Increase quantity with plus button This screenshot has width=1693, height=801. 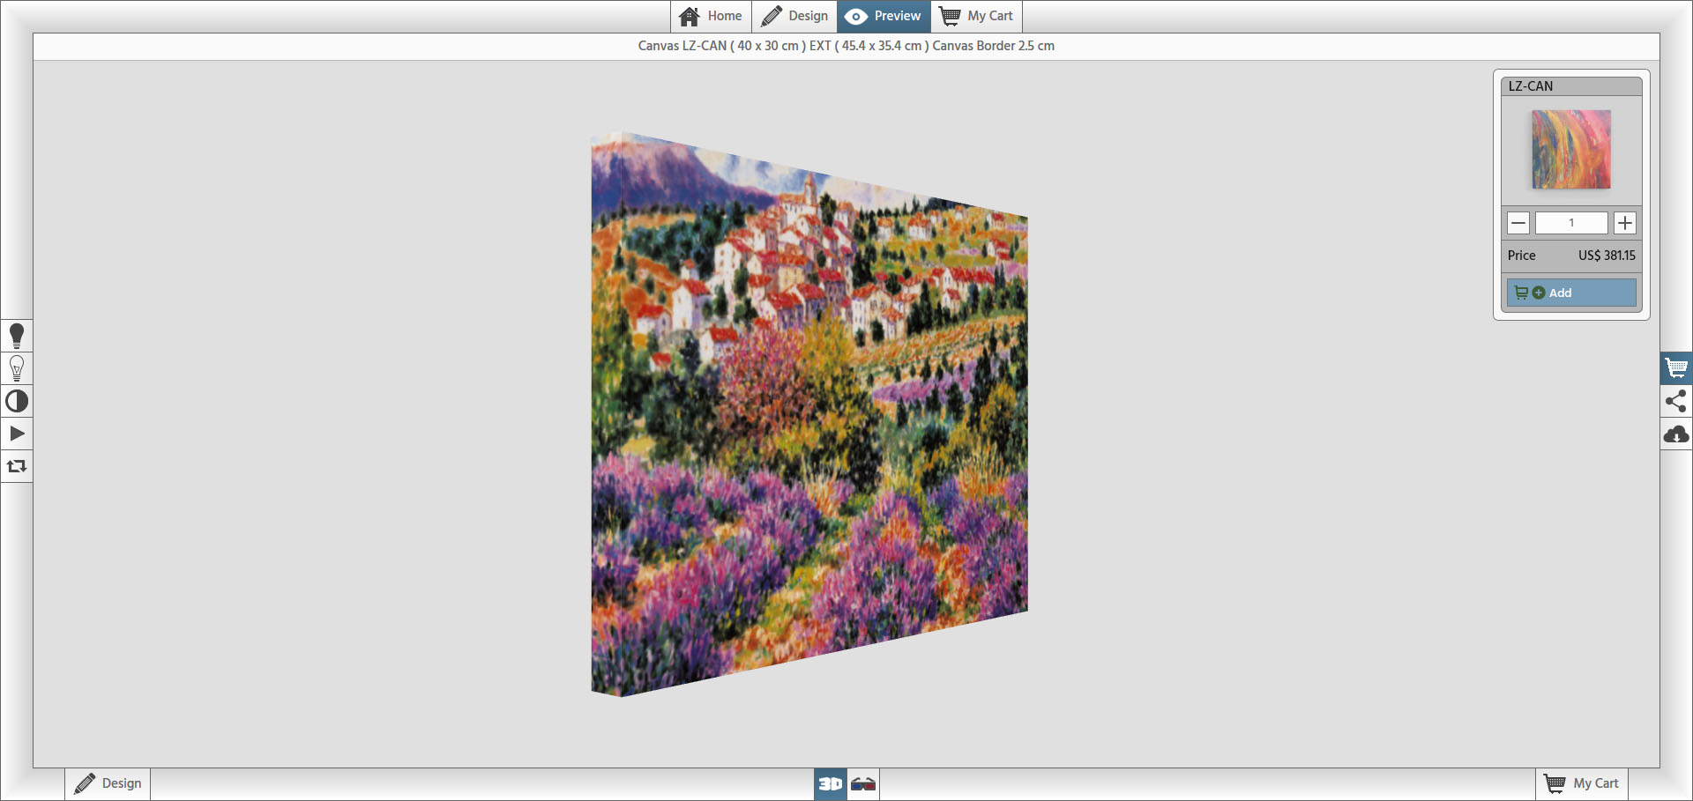point(1625,223)
